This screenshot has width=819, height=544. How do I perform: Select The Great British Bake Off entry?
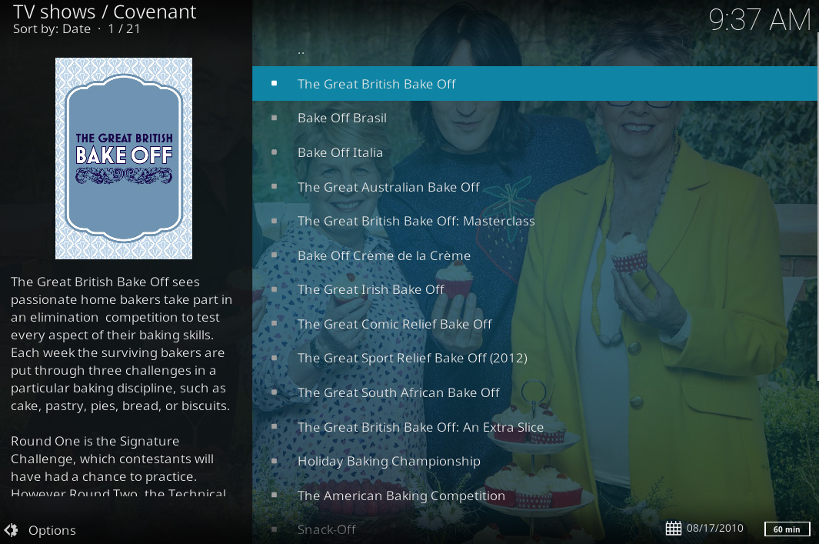pyautogui.click(x=534, y=84)
